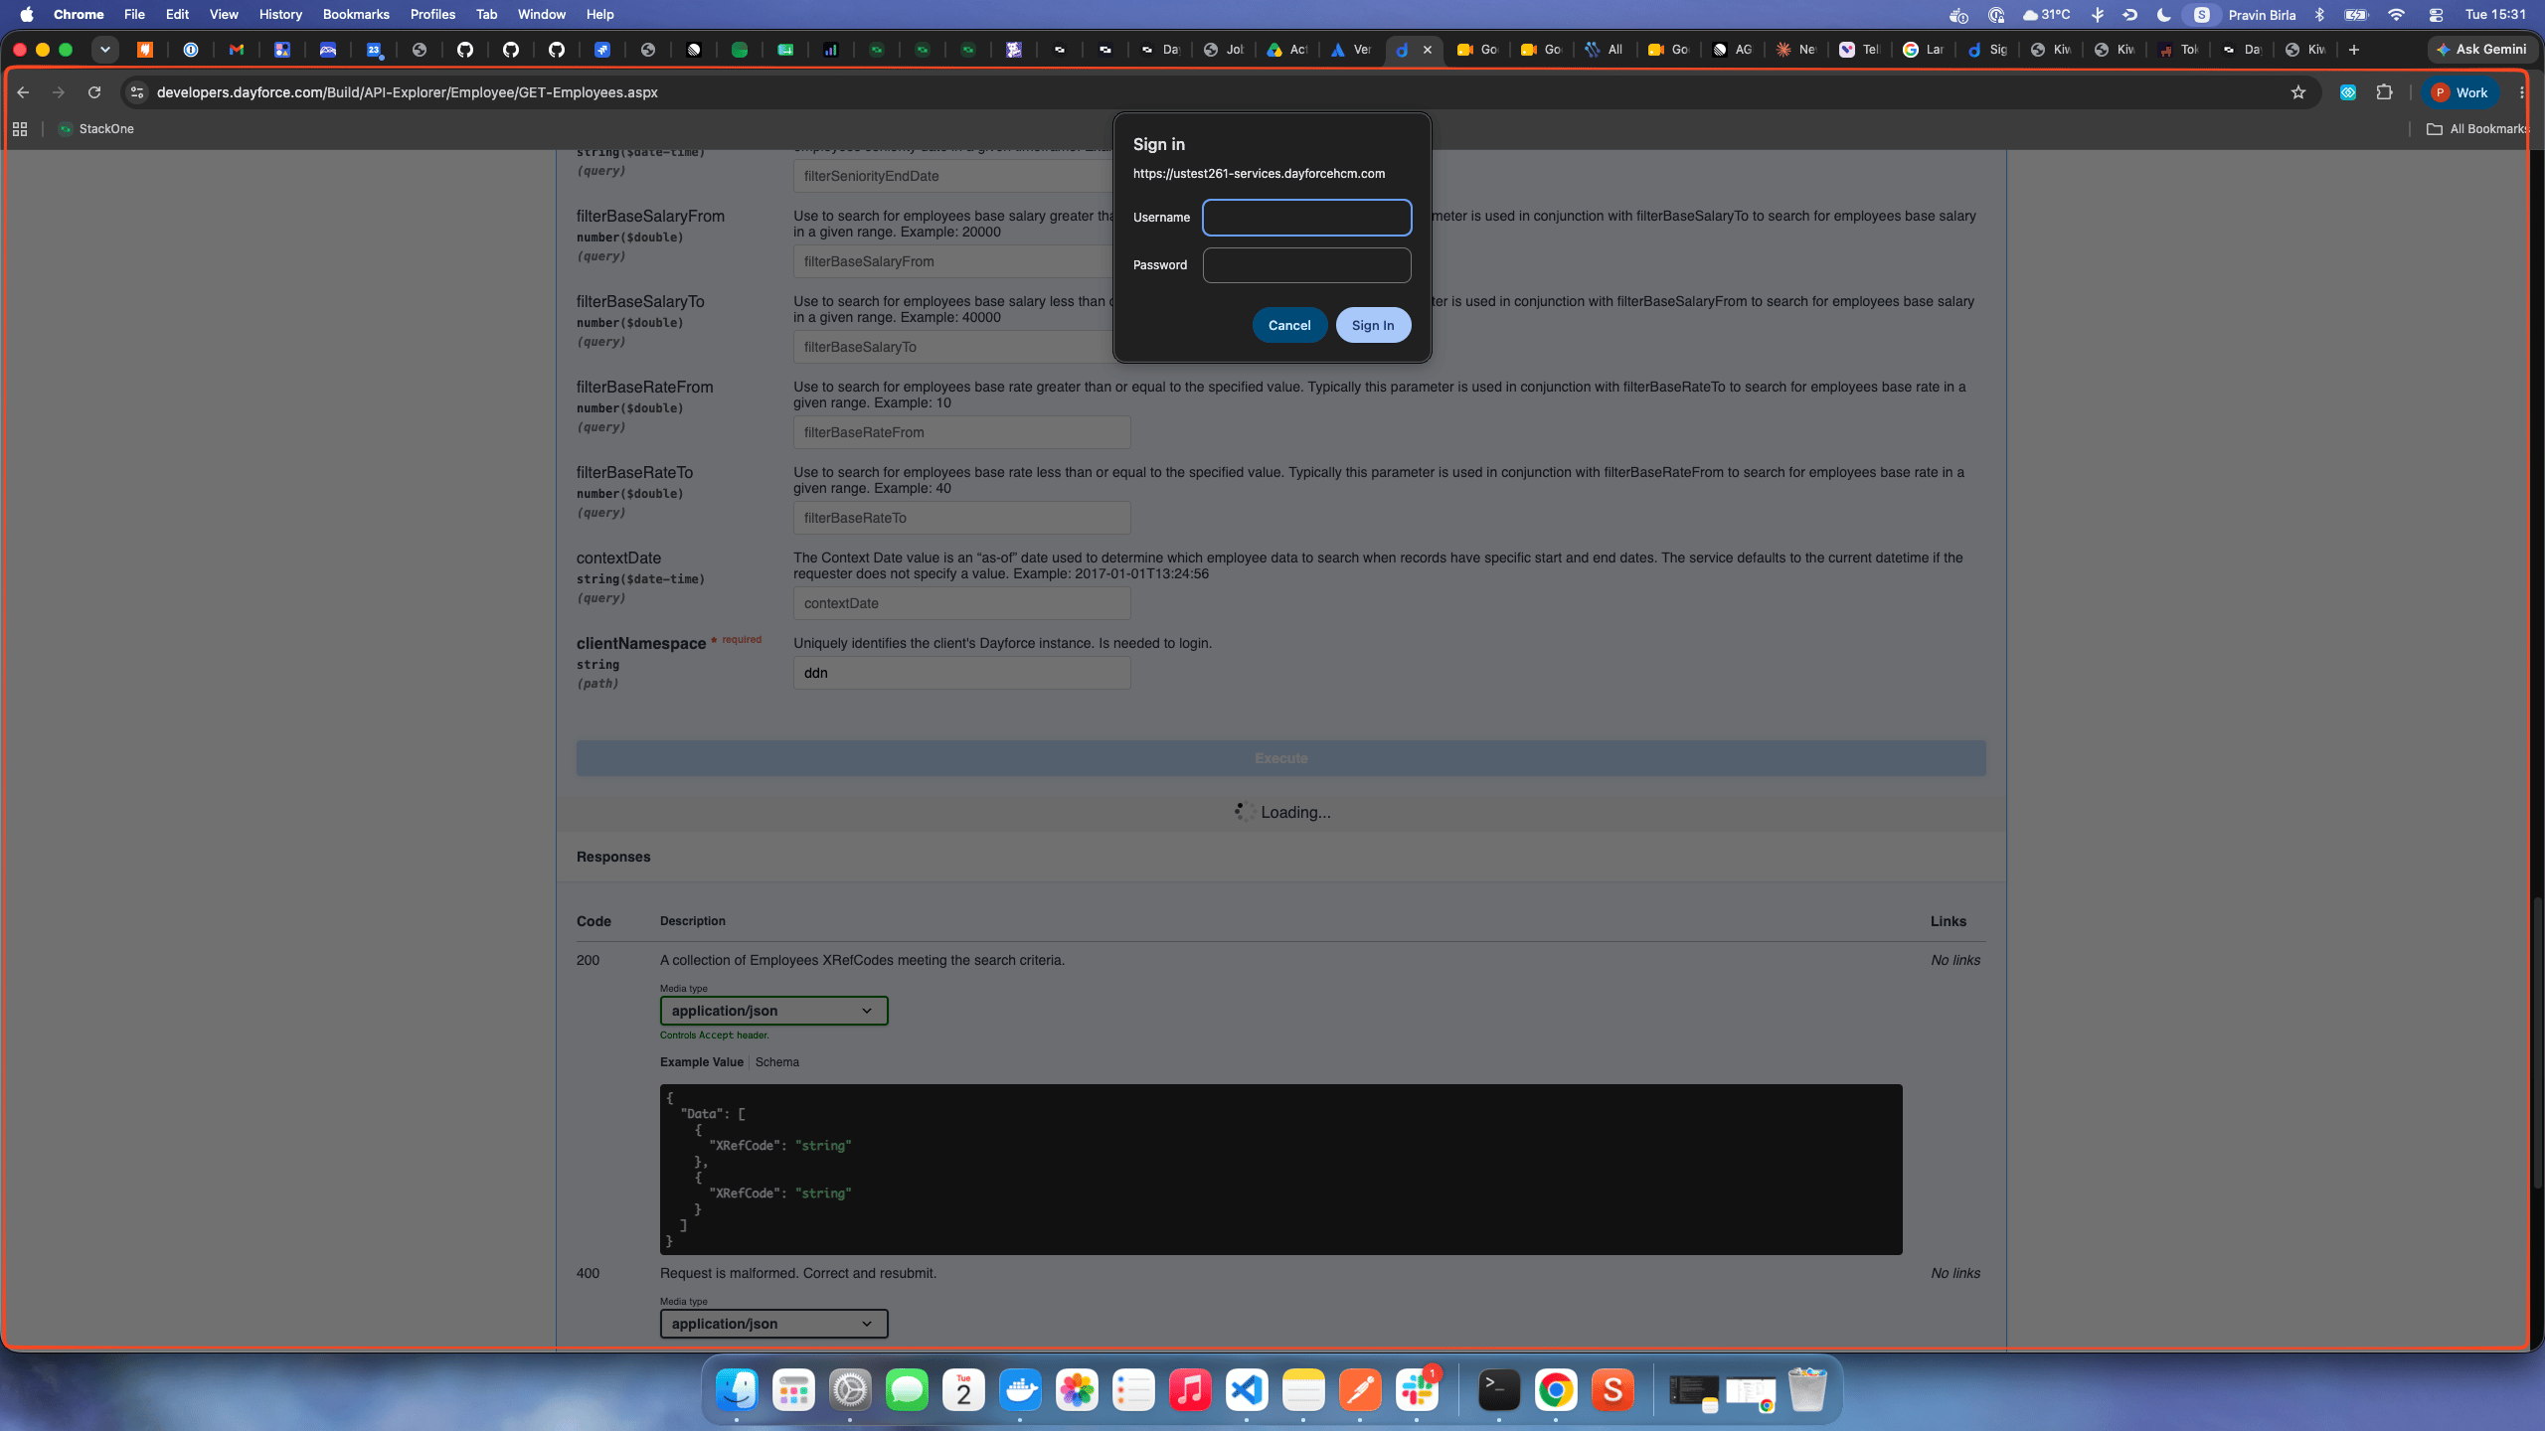Switch to the Ver tab
Viewport: 2545px width, 1431px height.
[x=1351, y=50]
